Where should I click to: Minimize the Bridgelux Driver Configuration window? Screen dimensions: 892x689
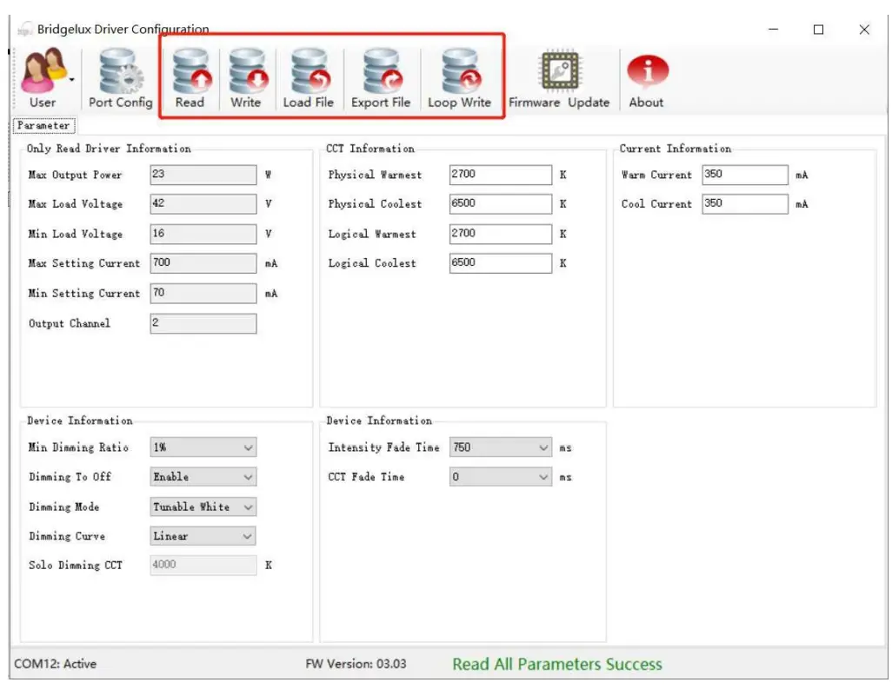tap(774, 29)
